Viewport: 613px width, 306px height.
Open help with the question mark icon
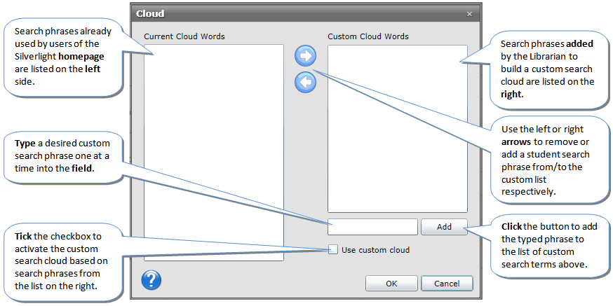click(151, 280)
